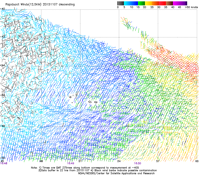Image resolution: width=199 pixels, height=175 pixels.
Task: Click the '60' longitude label on bottom axis
Action: [x=197, y=161]
